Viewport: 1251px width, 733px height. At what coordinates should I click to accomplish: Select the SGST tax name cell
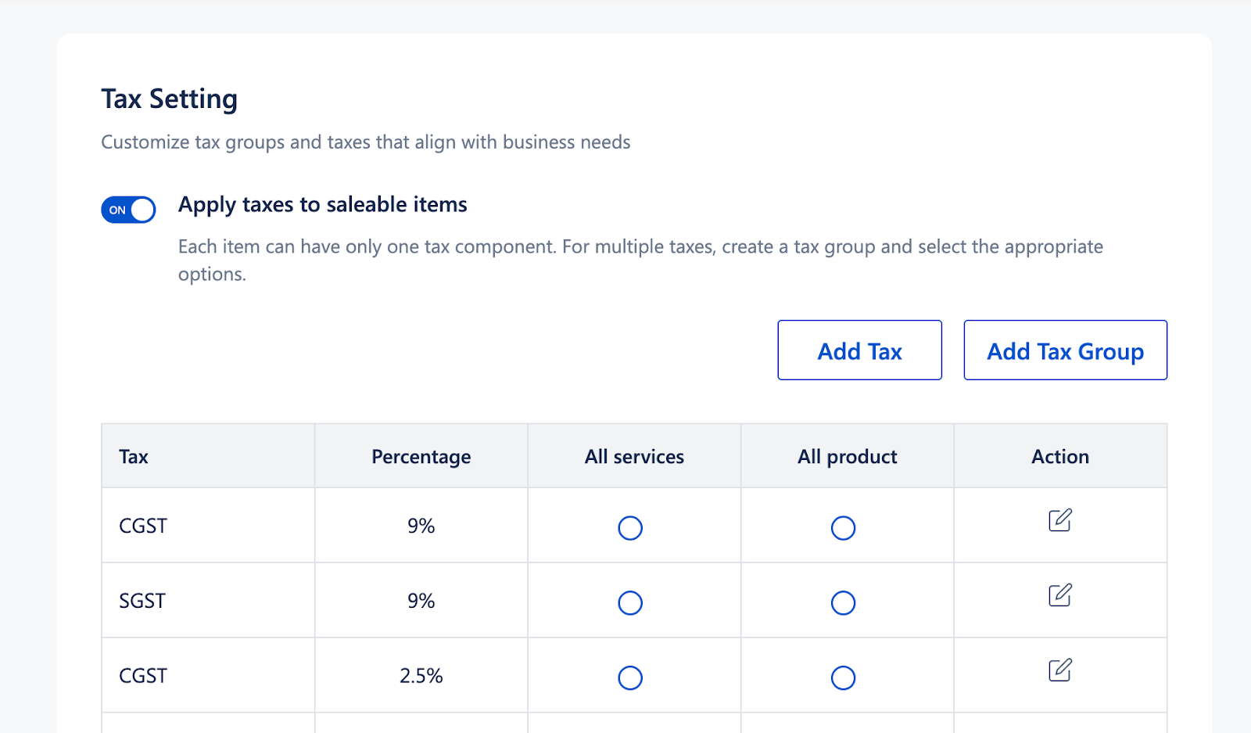coord(142,601)
